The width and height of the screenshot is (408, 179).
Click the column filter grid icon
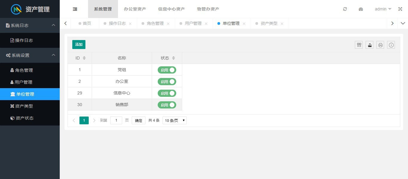[x=359, y=45]
